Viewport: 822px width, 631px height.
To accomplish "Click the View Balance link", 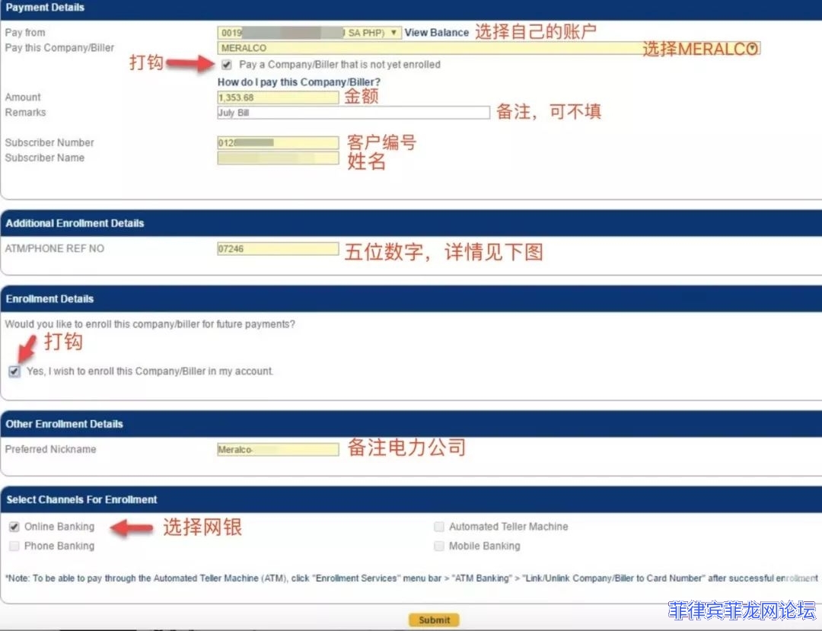I will pyautogui.click(x=436, y=33).
